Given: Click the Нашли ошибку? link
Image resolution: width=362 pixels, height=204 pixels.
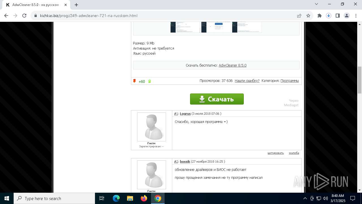Looking at the screenshot, I should [x=247, y=81].
